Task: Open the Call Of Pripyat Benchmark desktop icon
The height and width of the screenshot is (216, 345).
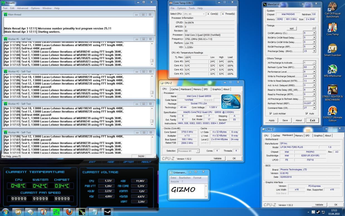Action: 332,10
